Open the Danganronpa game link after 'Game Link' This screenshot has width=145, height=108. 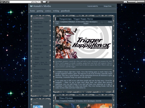(x=71, y=23)
